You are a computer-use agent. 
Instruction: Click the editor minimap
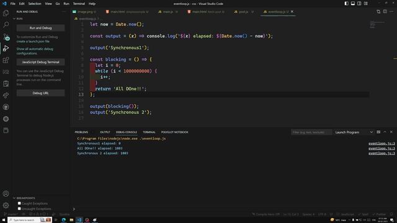(377, 25)
